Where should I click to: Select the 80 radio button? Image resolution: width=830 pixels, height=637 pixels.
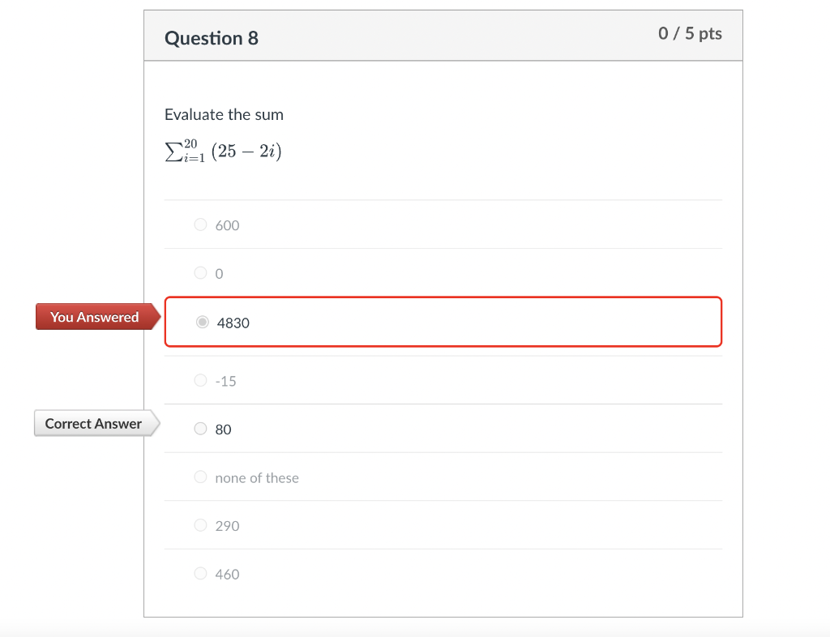(201, 429)
